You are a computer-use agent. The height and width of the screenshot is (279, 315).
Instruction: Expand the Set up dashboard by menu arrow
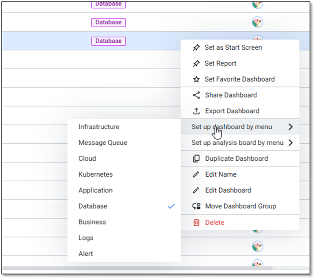pyautogui.click(x=290, y=127)
